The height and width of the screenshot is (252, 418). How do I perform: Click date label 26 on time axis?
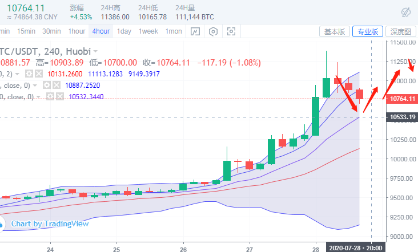(x=183, y=250)
